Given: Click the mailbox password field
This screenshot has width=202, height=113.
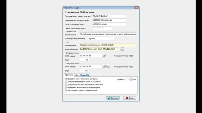Looking at the screenshot, I should (x=102, y=28).
